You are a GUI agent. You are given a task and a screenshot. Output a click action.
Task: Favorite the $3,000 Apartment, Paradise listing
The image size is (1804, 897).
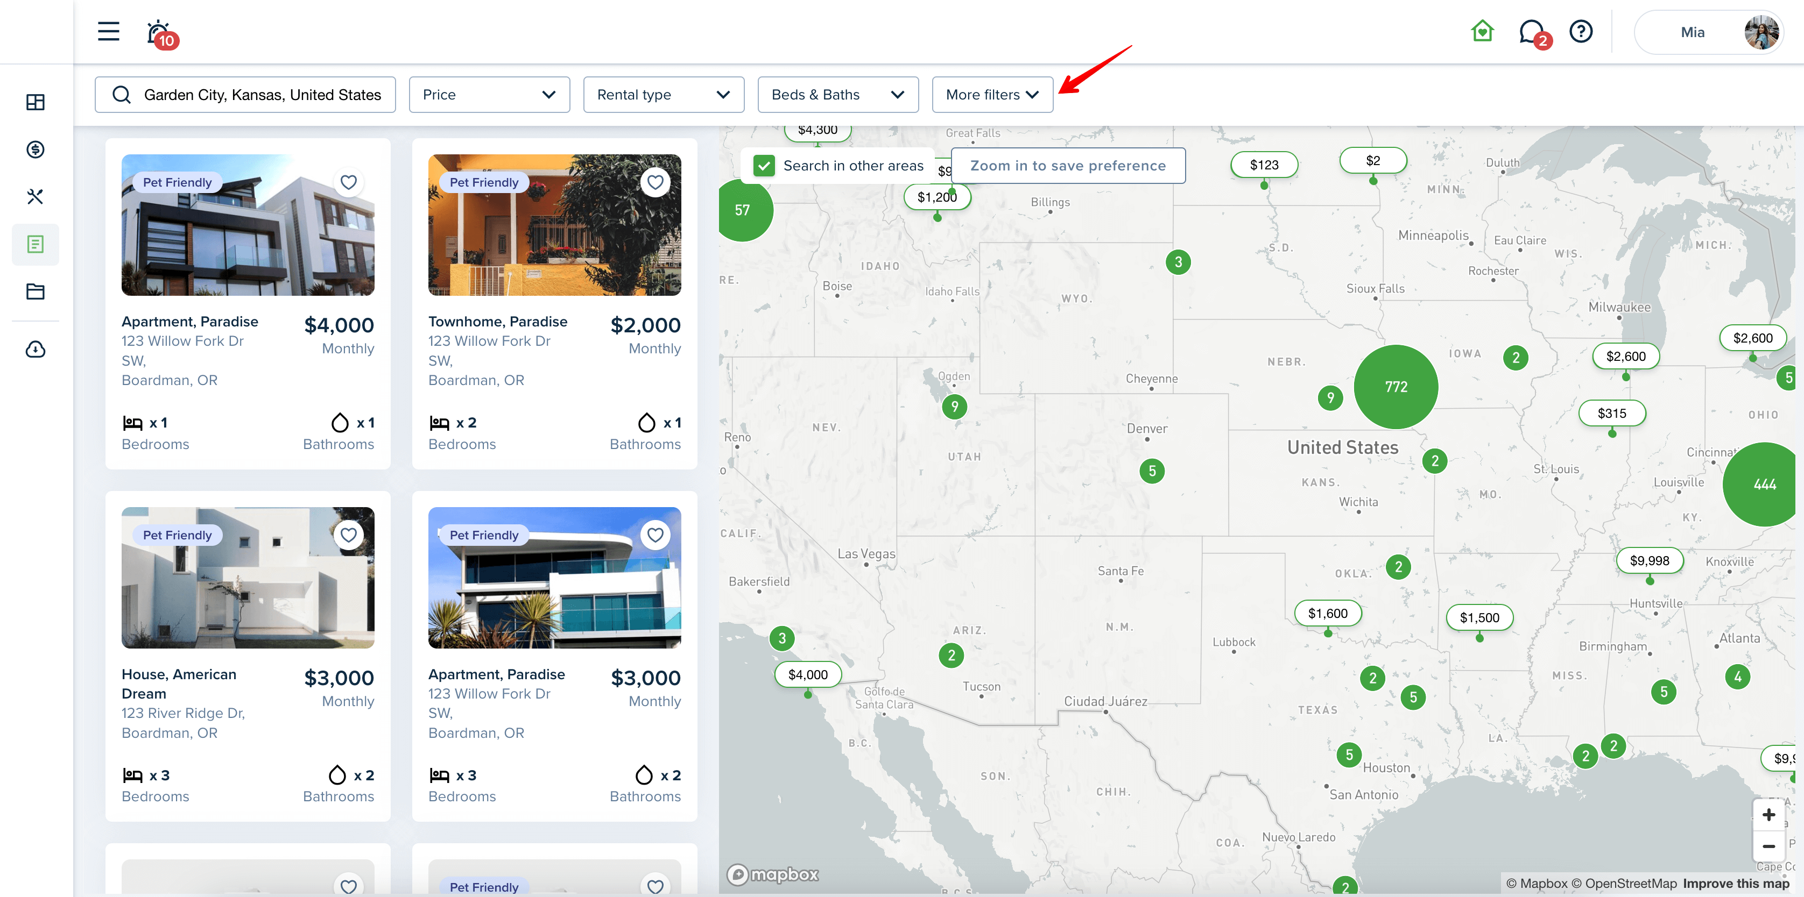(x=656, y=535)
